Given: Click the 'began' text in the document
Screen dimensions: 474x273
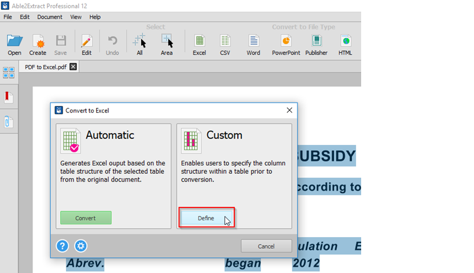Looking at the screenshot, I should (243, 263).
